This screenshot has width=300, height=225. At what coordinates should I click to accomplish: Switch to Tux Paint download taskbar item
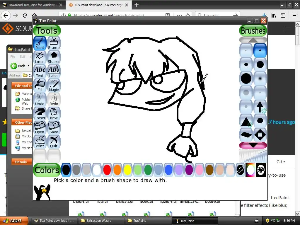pyautogui.click(x=54, y=221)
